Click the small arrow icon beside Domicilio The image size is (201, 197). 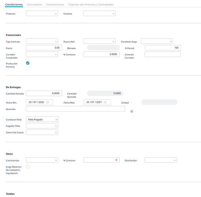pyautogui.click(x=132, y=111)
